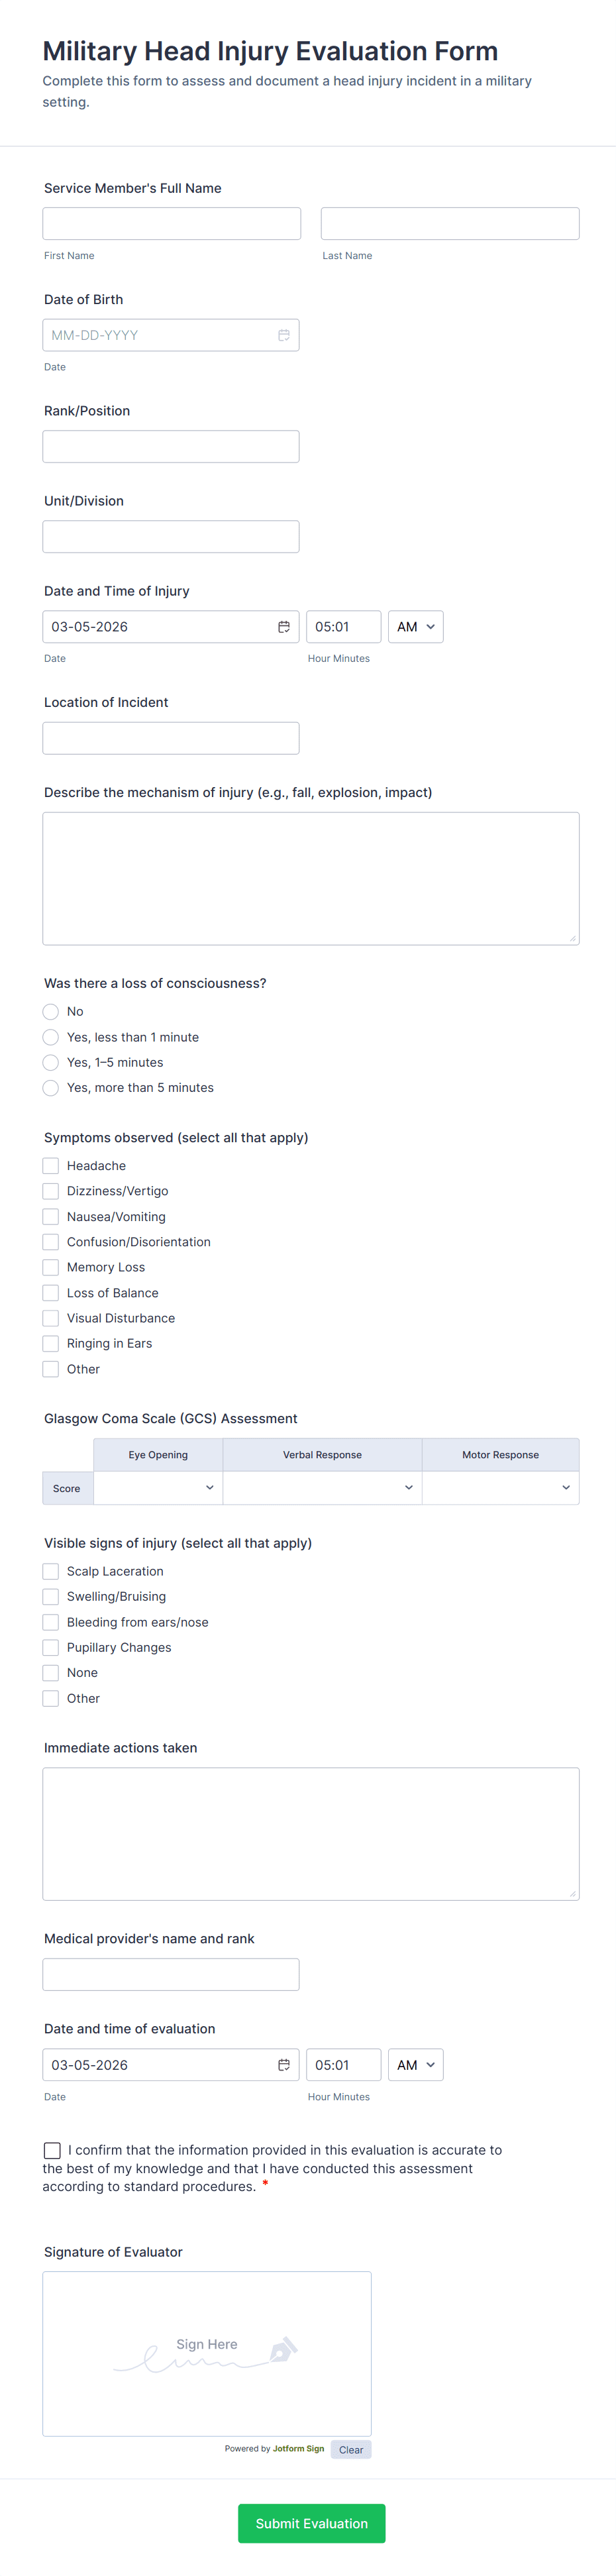
Task: Open the Date of Birth calendar picker
Action: 284,335
